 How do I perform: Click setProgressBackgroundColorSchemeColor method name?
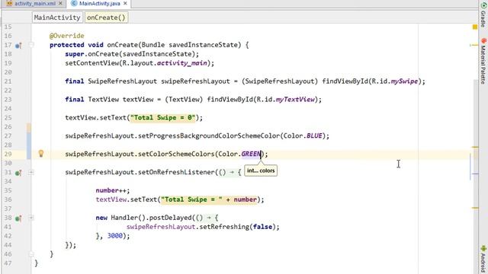(x=209, y=135)
